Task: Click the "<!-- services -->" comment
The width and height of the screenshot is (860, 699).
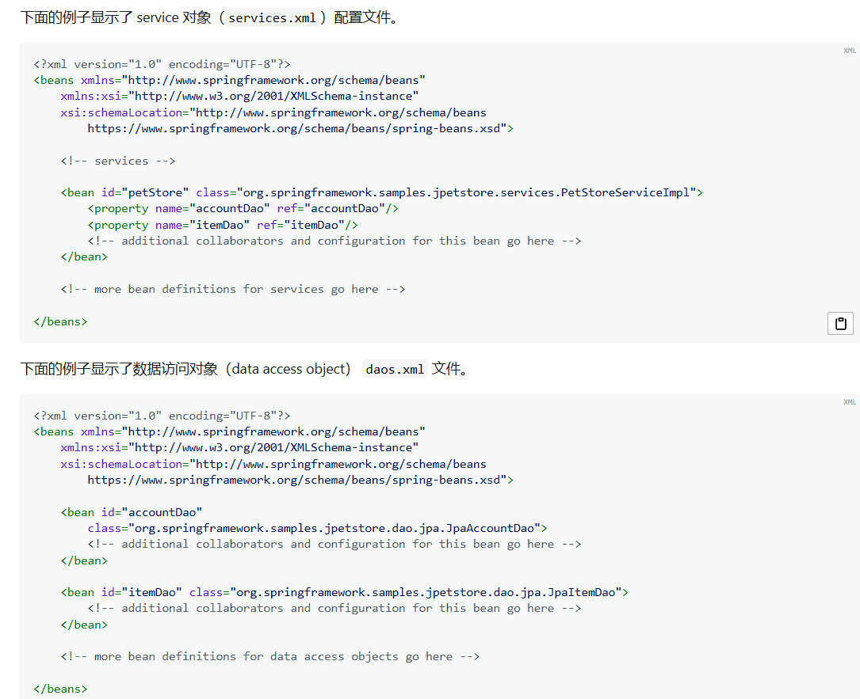Action: click(117, 161)
